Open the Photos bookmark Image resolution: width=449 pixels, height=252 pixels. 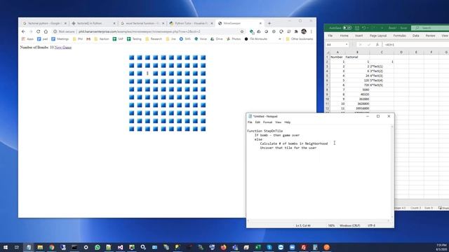click(x=234, y=39)
